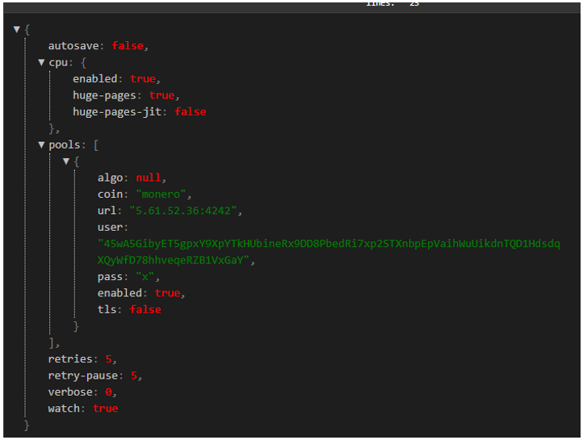Click the retries key
The height and width of the screenshot is (440, 583).
(x=70, y=359)
